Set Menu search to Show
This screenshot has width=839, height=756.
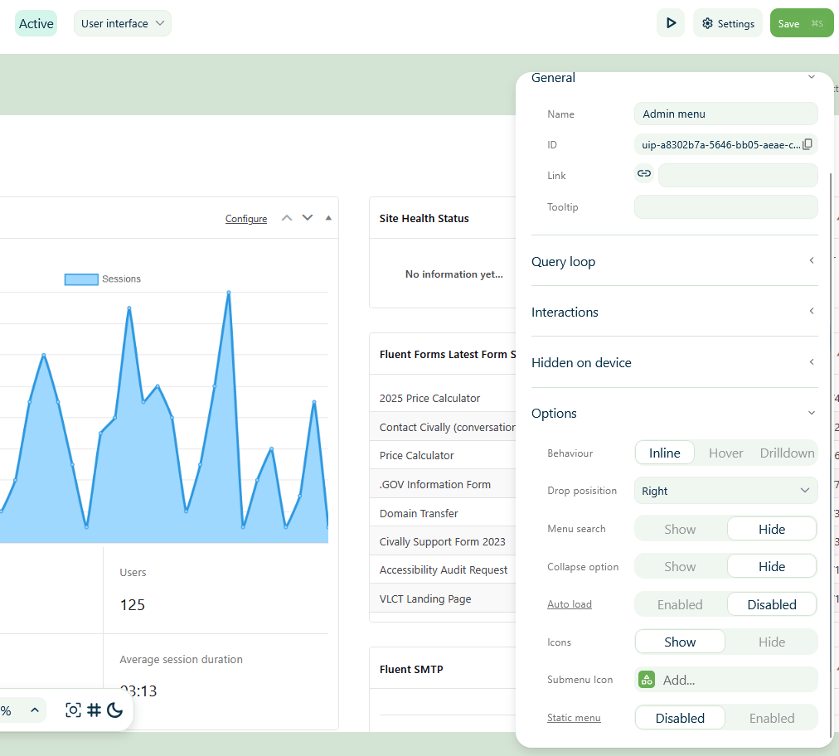click(680, 529)
